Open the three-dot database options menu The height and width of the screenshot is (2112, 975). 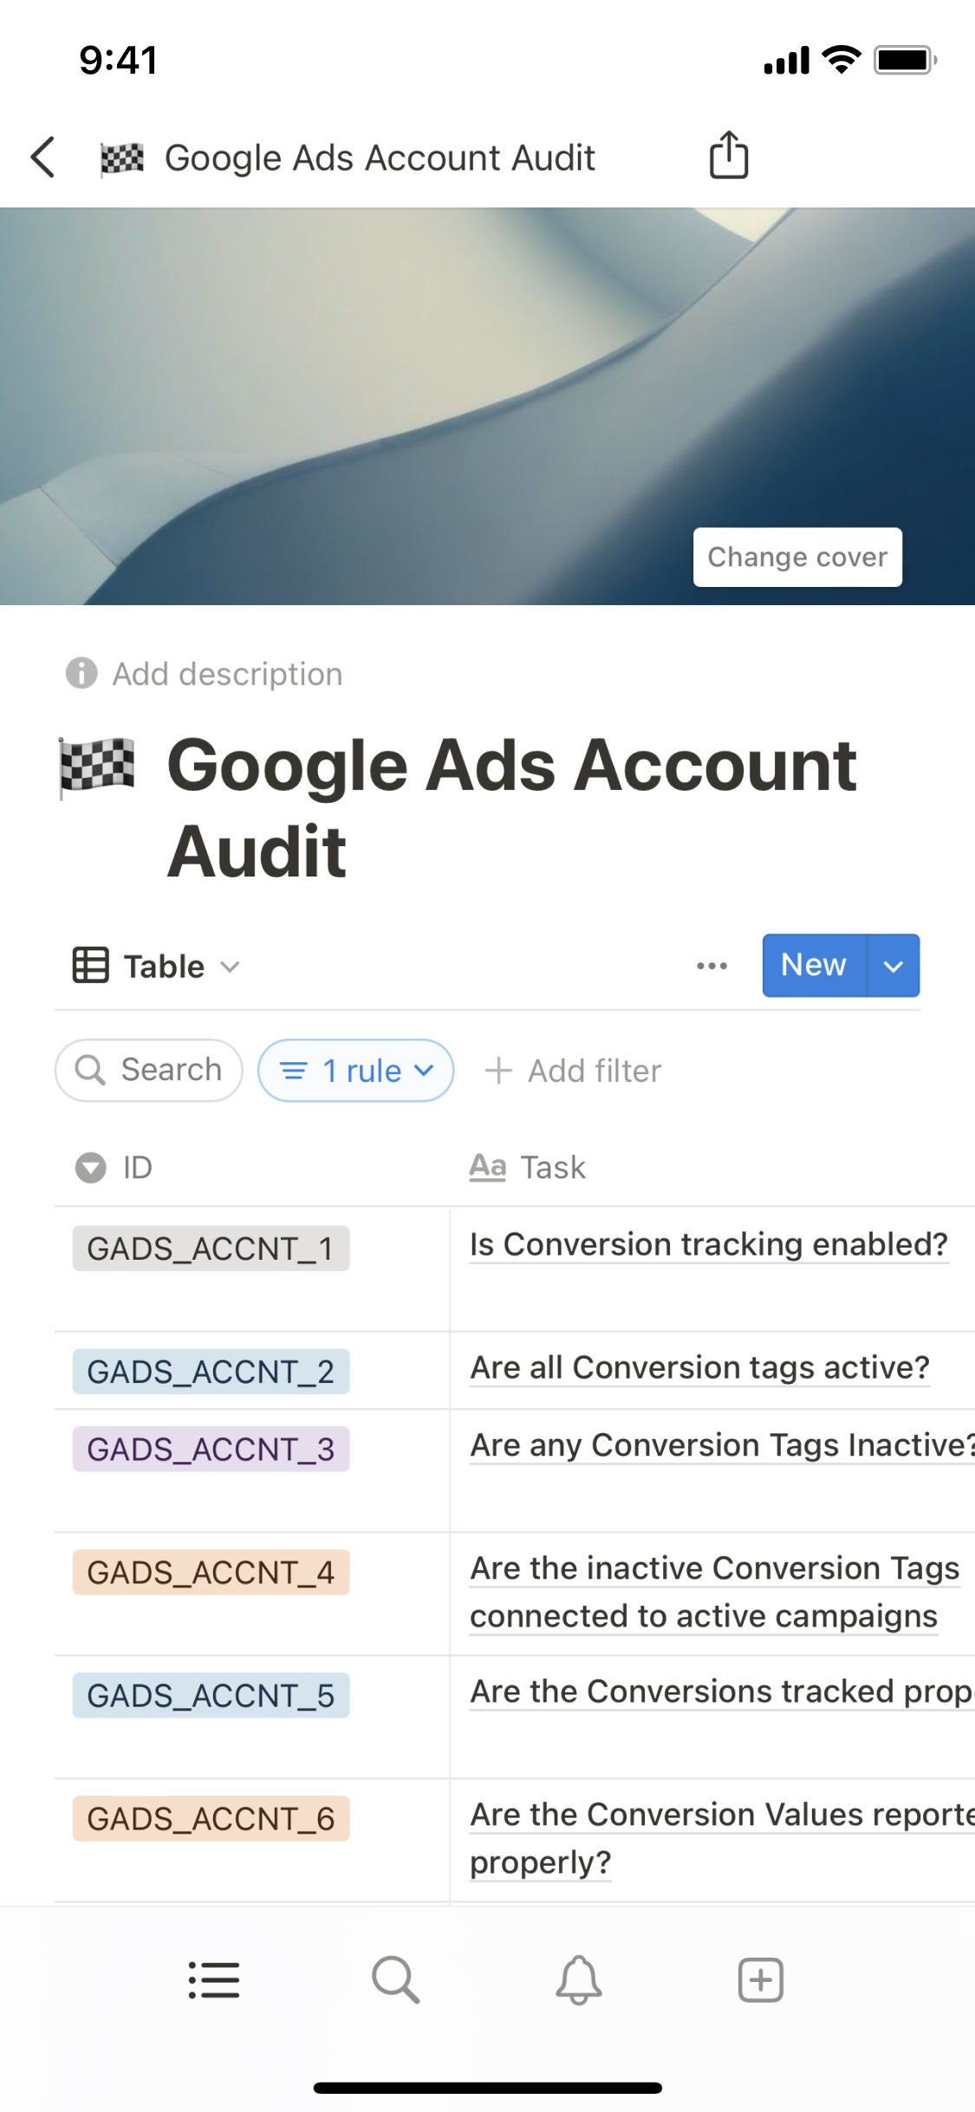click(x=712, y=966)
